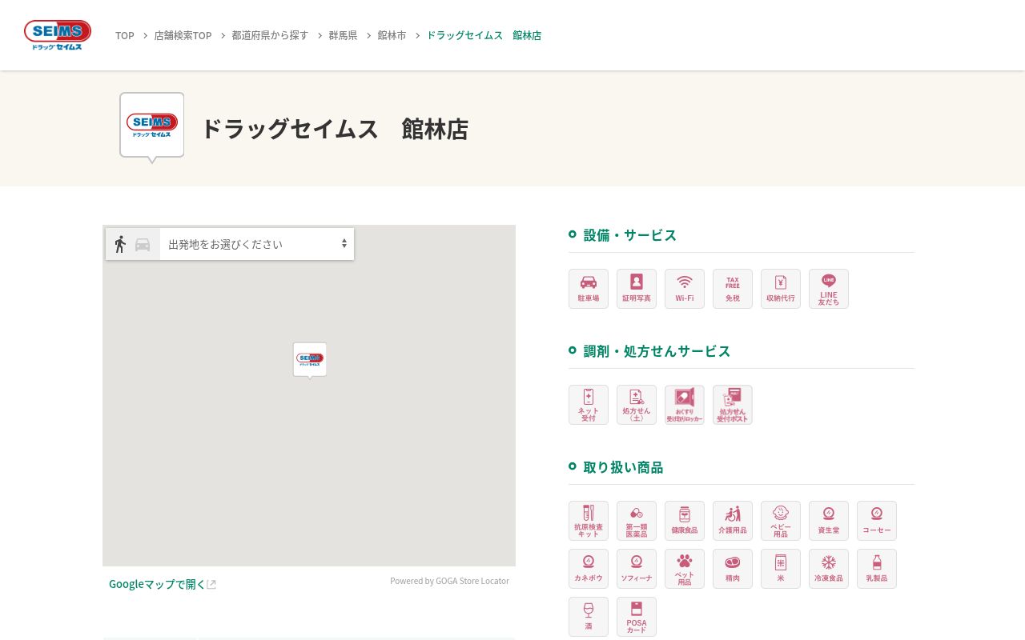This screenshot has width=1025, height=640.
Task: Click 都道府県から探す breadcrumb link
Action: [x=270, y=35]
